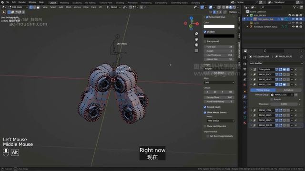Click the outliner search field

pos(272,7)
